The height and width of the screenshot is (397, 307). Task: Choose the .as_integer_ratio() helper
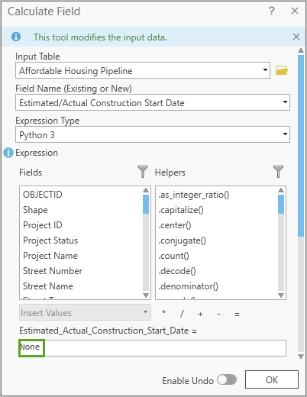pos(194,195)
